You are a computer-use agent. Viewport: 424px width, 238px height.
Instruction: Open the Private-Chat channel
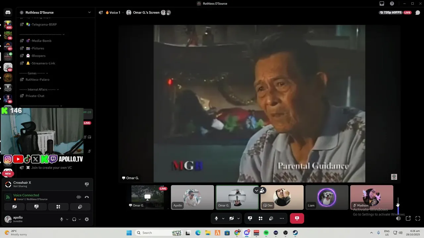[55, 96]
